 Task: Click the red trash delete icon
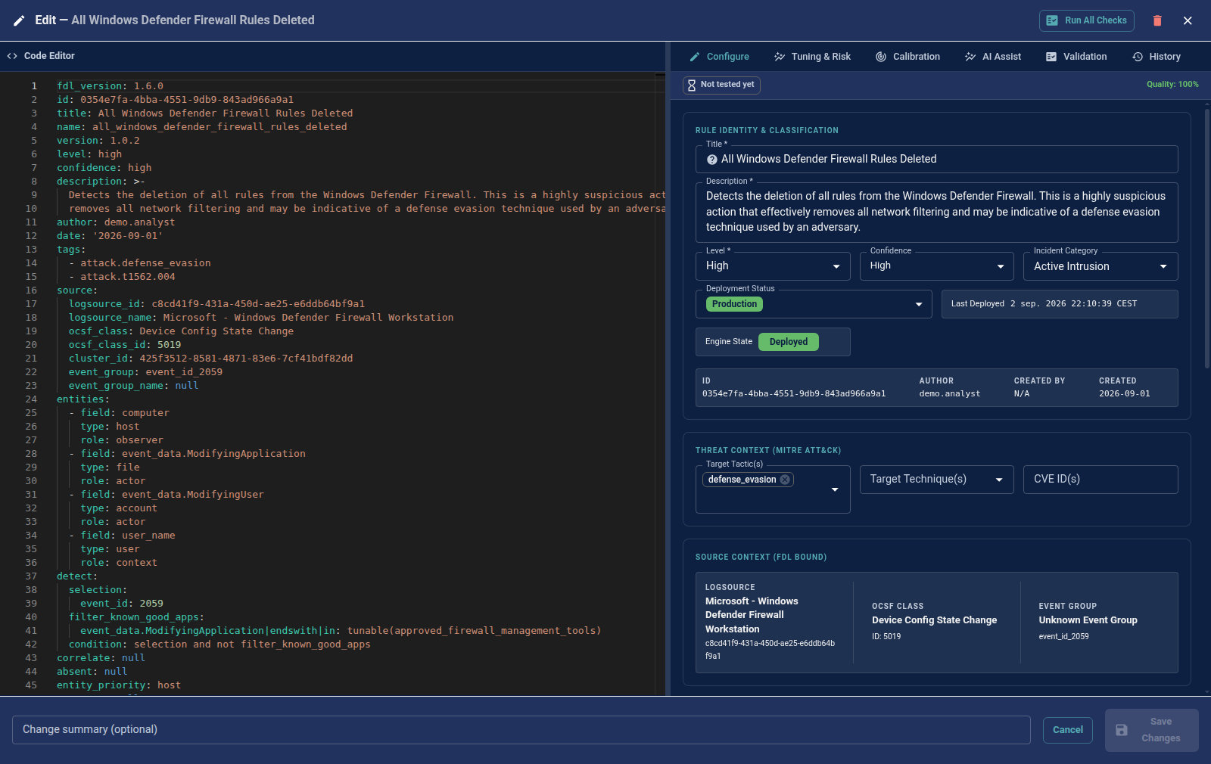[x=1157, y=20]
